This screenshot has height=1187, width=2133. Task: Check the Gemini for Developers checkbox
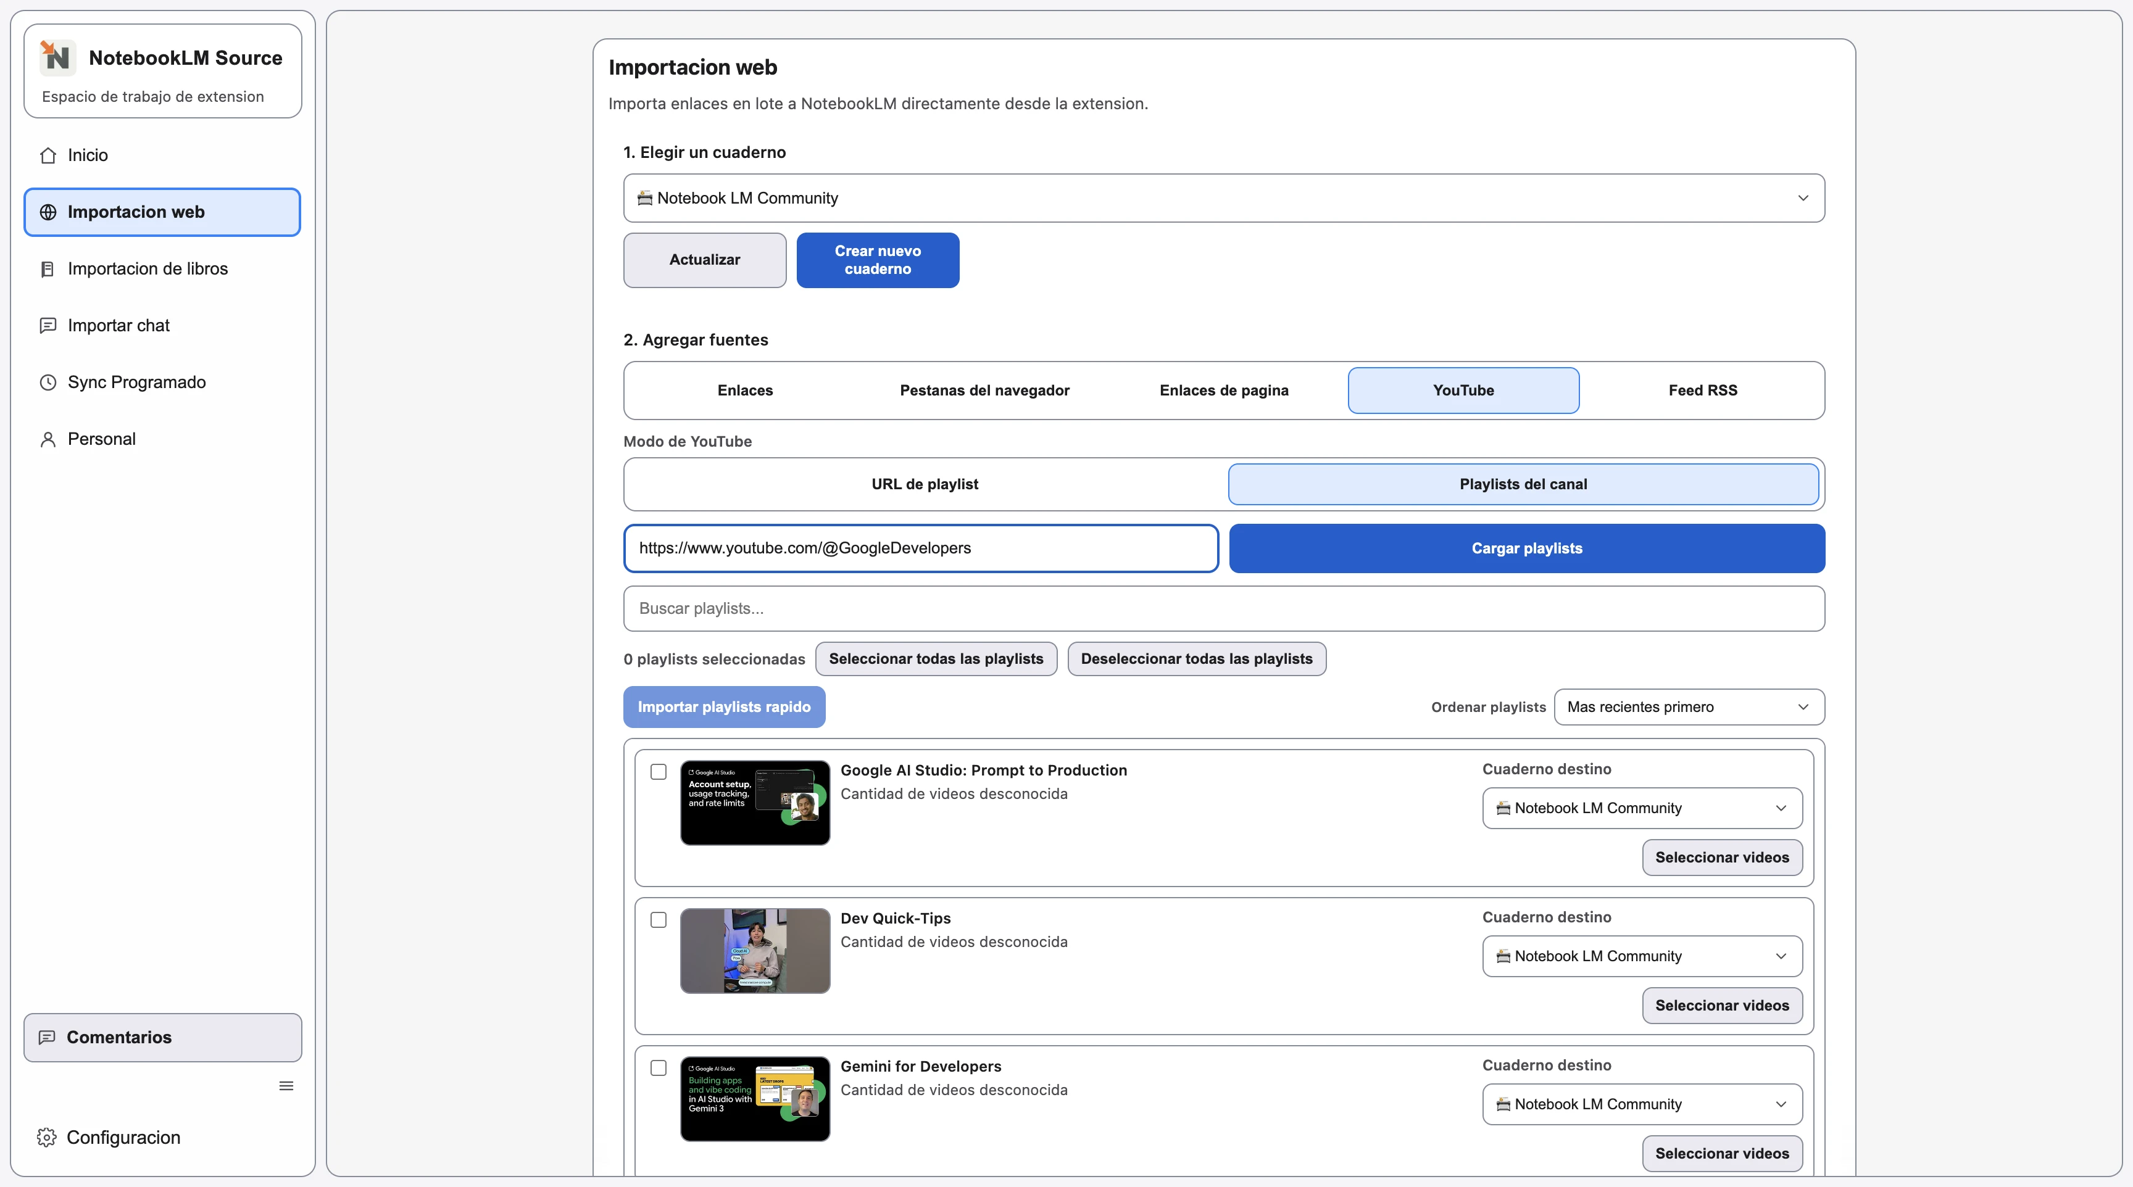pyautogui.click(x=657, y=1068)
